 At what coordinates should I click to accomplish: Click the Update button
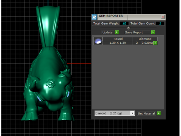(108, 32)
